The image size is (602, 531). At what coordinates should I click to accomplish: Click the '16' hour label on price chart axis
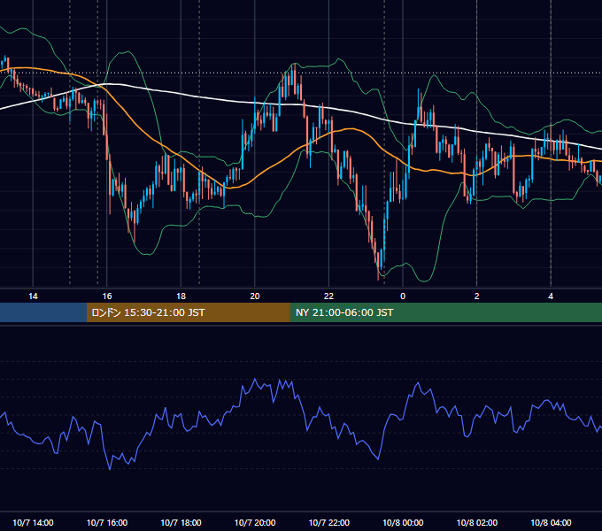pos(107,296)
